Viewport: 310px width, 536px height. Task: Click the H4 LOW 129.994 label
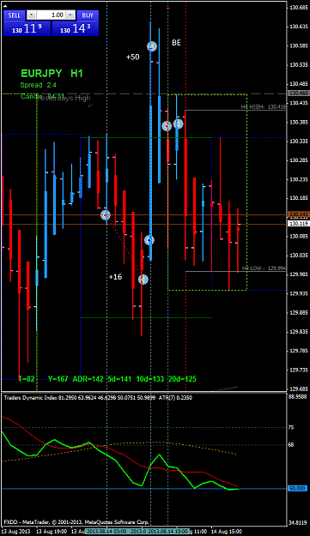tap(264, 268)
